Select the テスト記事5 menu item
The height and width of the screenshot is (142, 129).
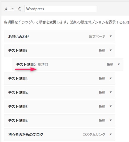60,106
